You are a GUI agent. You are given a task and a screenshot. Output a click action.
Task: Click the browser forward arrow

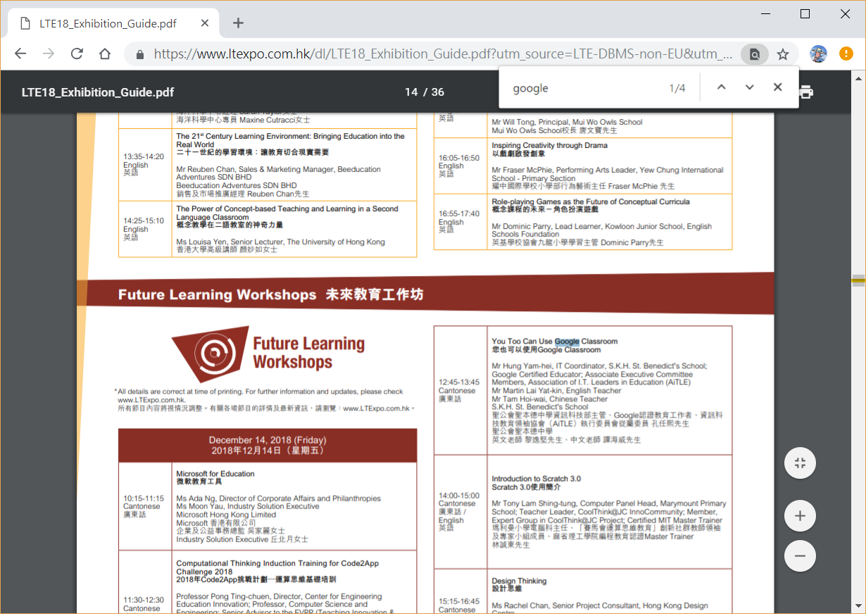click(x=49, y=54)
